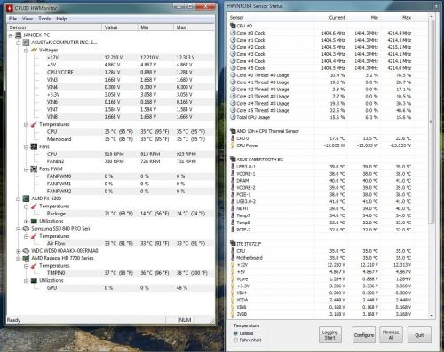
Task: Click the Voltages lightning icon
Action: tap(34, 50)
